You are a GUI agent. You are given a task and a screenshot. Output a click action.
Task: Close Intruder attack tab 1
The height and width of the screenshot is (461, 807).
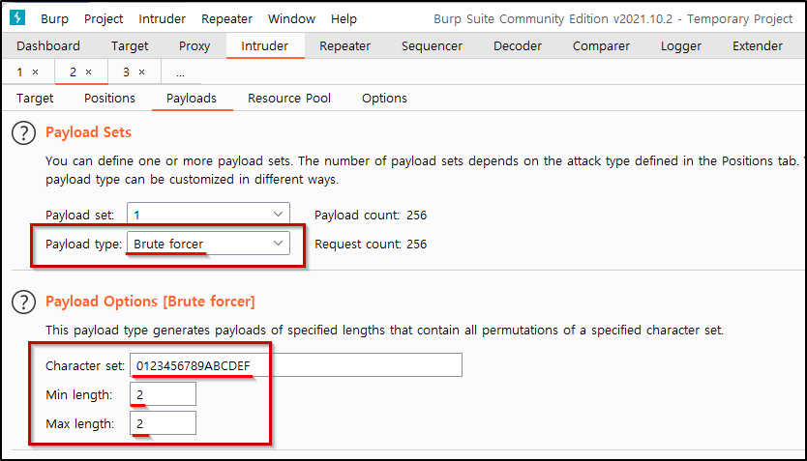pos(35,72)
